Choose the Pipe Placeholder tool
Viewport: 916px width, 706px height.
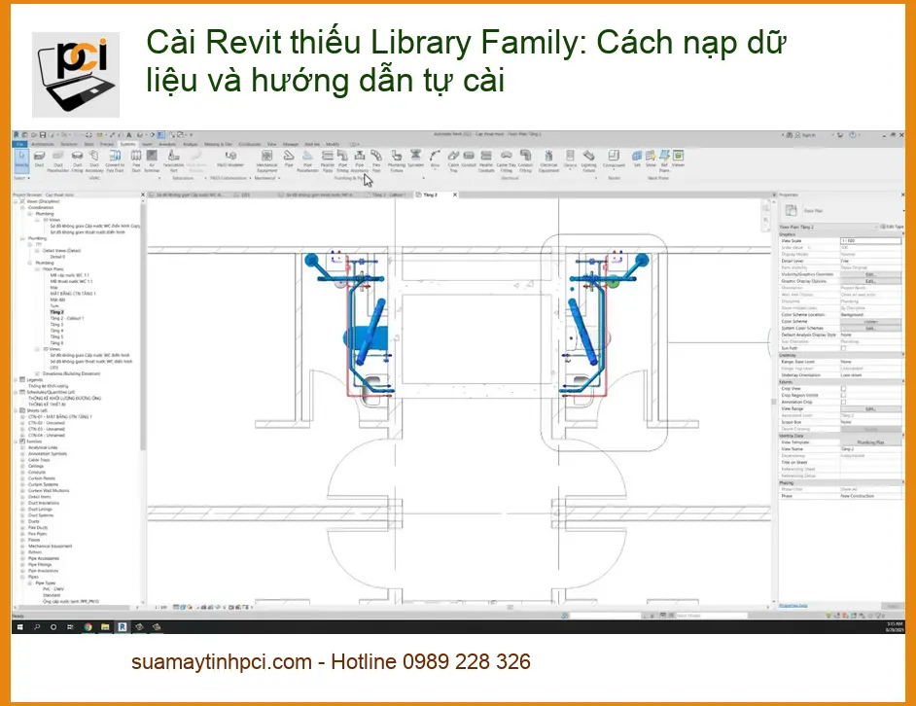coord(308,160)
